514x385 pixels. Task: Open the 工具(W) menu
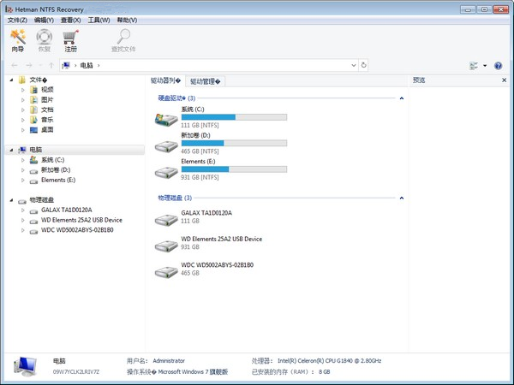(99, 21)
